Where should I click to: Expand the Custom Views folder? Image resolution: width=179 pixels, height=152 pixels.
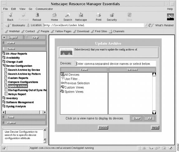(72, 87)
